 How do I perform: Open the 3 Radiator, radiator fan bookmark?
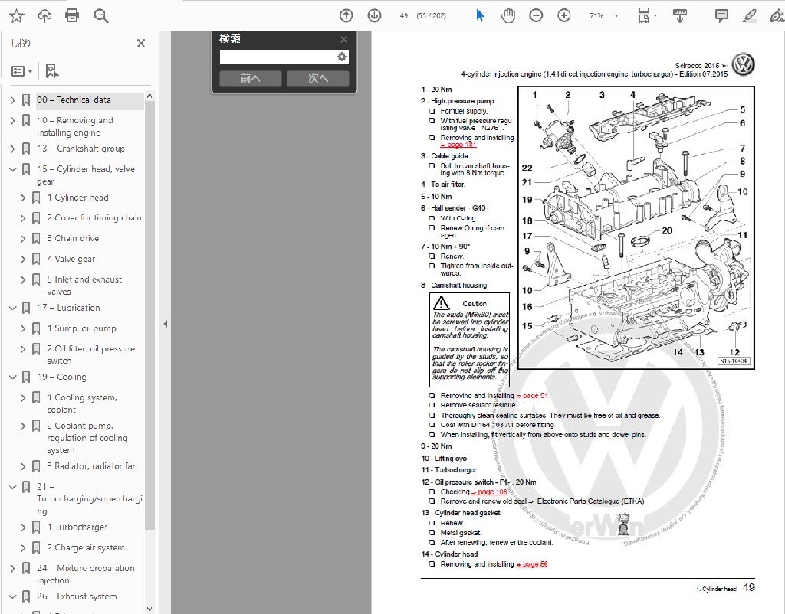coord(92,466)
